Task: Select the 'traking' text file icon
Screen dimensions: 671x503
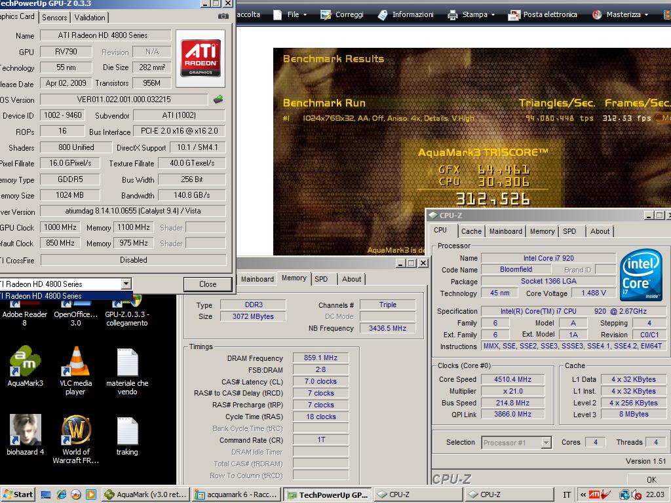Action: click(x=127, y=436)
